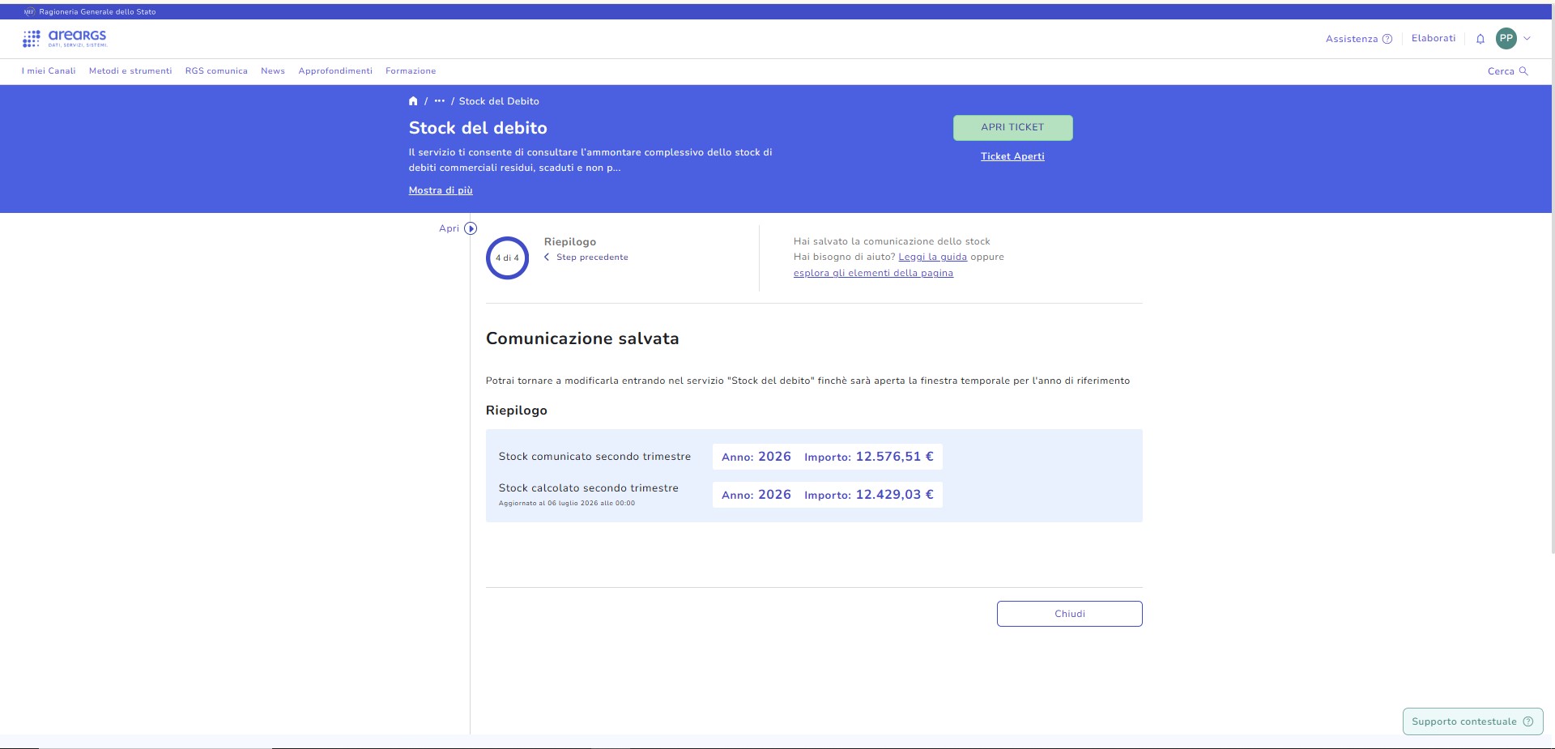The image size is (1555, 749).
Task: Go to home via breadcrumb house icon
Action: pos(413,101)
